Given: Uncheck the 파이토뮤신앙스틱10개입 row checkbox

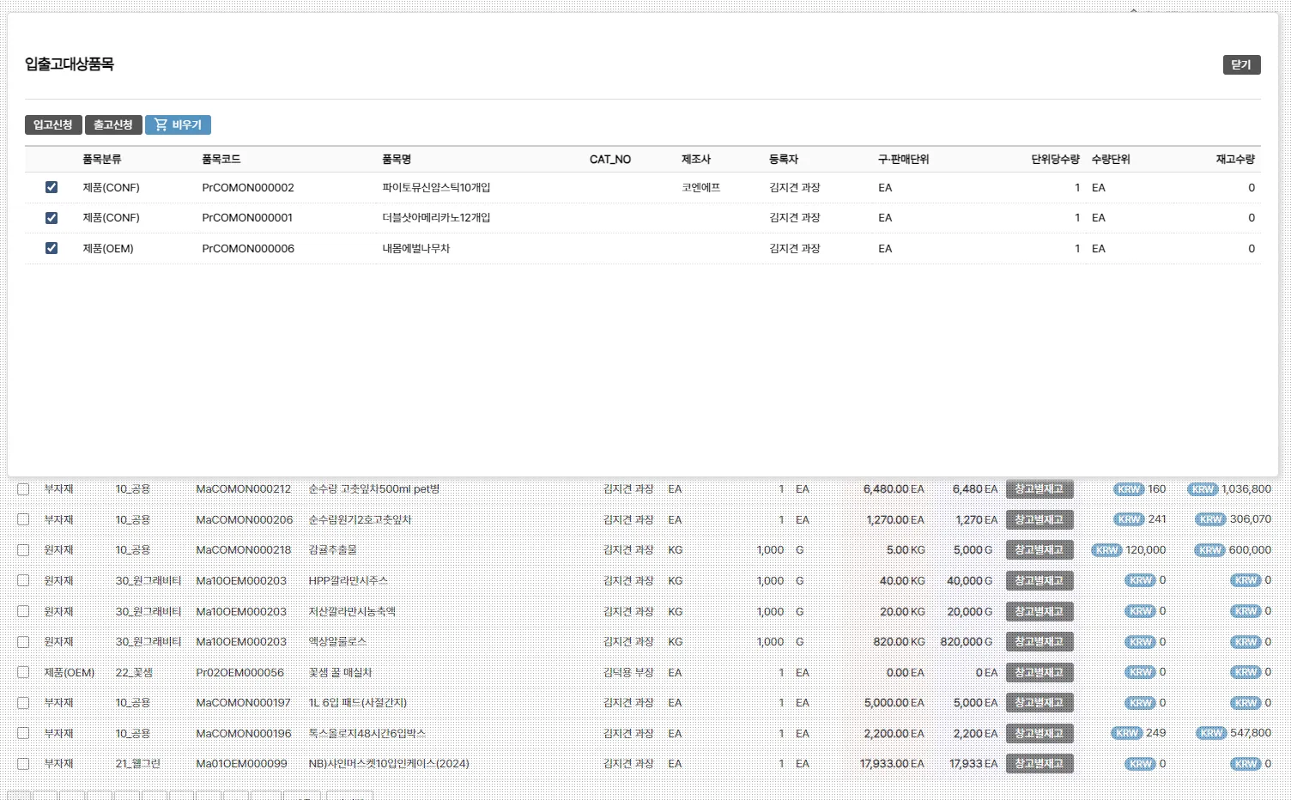Looking at the screenshot, I should (52, 187).
